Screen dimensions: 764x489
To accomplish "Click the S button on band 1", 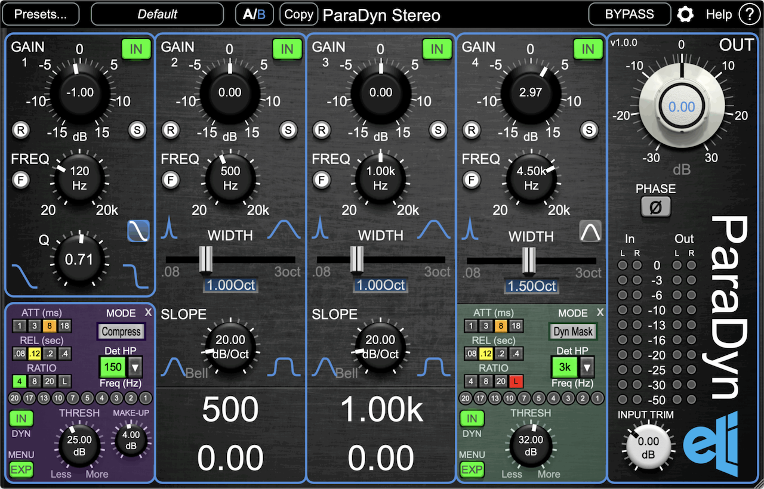I will point(138,129).
